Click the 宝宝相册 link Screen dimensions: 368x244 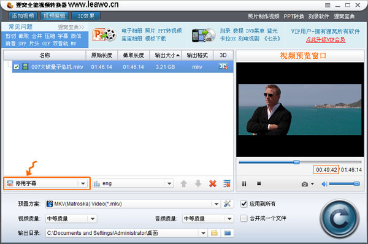(x=132, y=39)
